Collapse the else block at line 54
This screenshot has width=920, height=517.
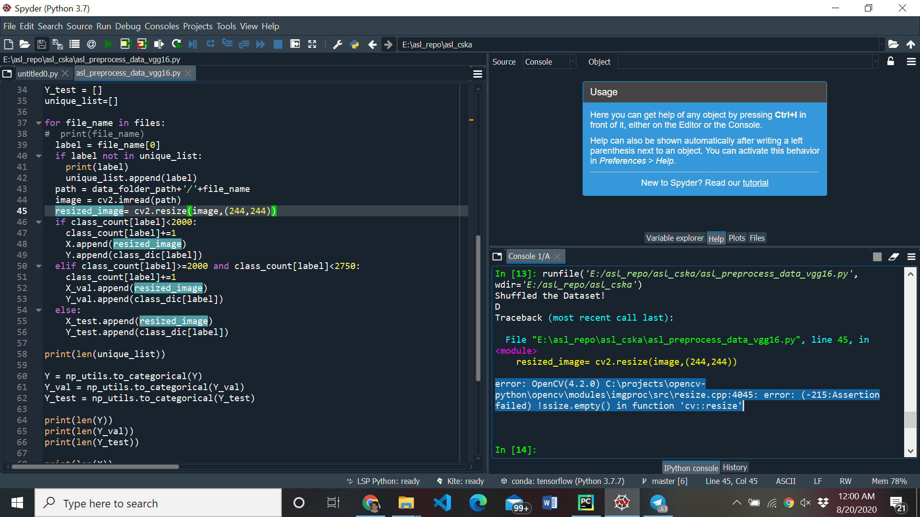point(38,310)
